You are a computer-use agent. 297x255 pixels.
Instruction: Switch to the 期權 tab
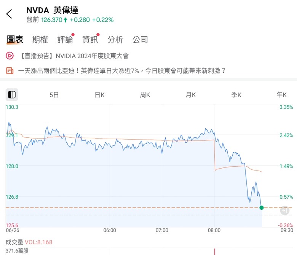40,40
